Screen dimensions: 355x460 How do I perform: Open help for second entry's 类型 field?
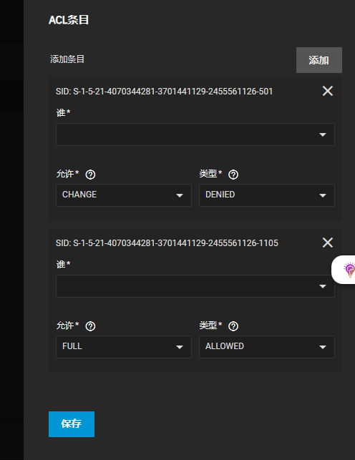pyautogui.click(x=233, y=326)
